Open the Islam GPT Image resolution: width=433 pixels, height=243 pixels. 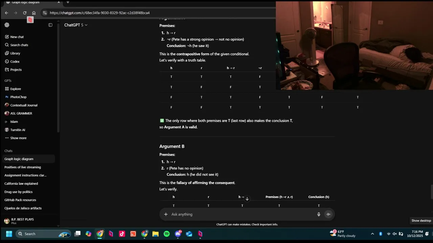coord(14,122)
